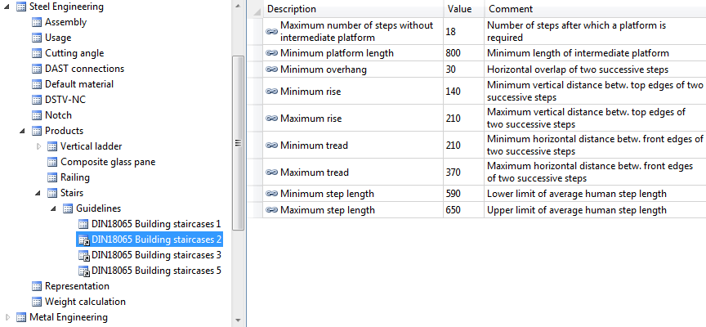The image size is (706, 327).
Task: Select the Railing tree item
Action: pyautogui.click(x=75, y=177)
